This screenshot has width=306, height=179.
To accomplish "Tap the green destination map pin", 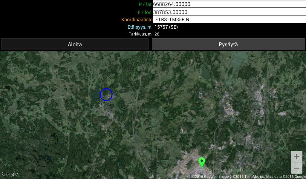I will [202, 163].
